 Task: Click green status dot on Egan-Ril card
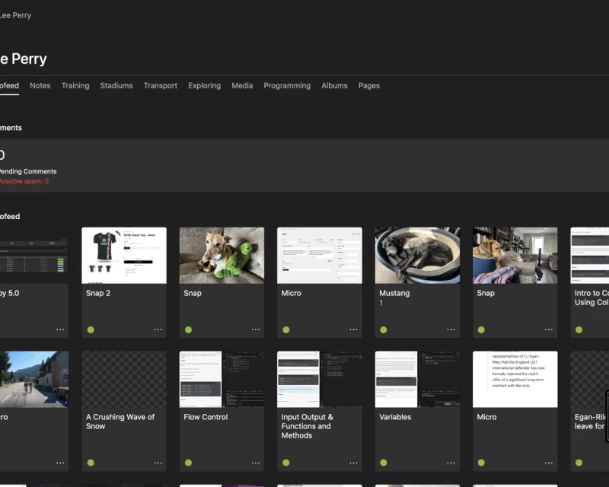[579, 463]
